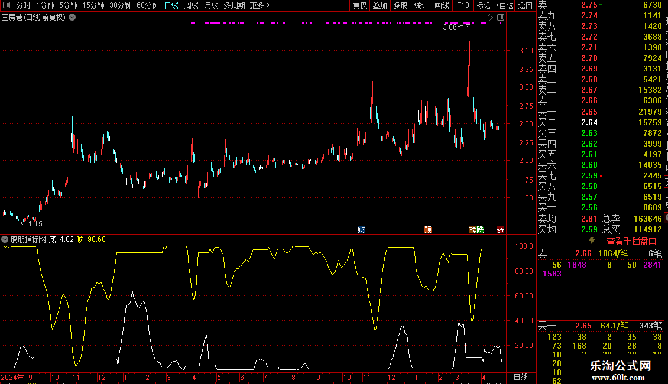Click 底: 4.82 indicator value
The width and height of the screenshot is (668, 384).
click(x=61, y=239)
